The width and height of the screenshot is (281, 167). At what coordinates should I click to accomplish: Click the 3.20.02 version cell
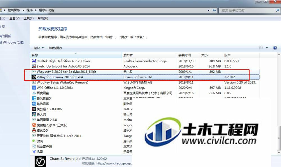230,77
